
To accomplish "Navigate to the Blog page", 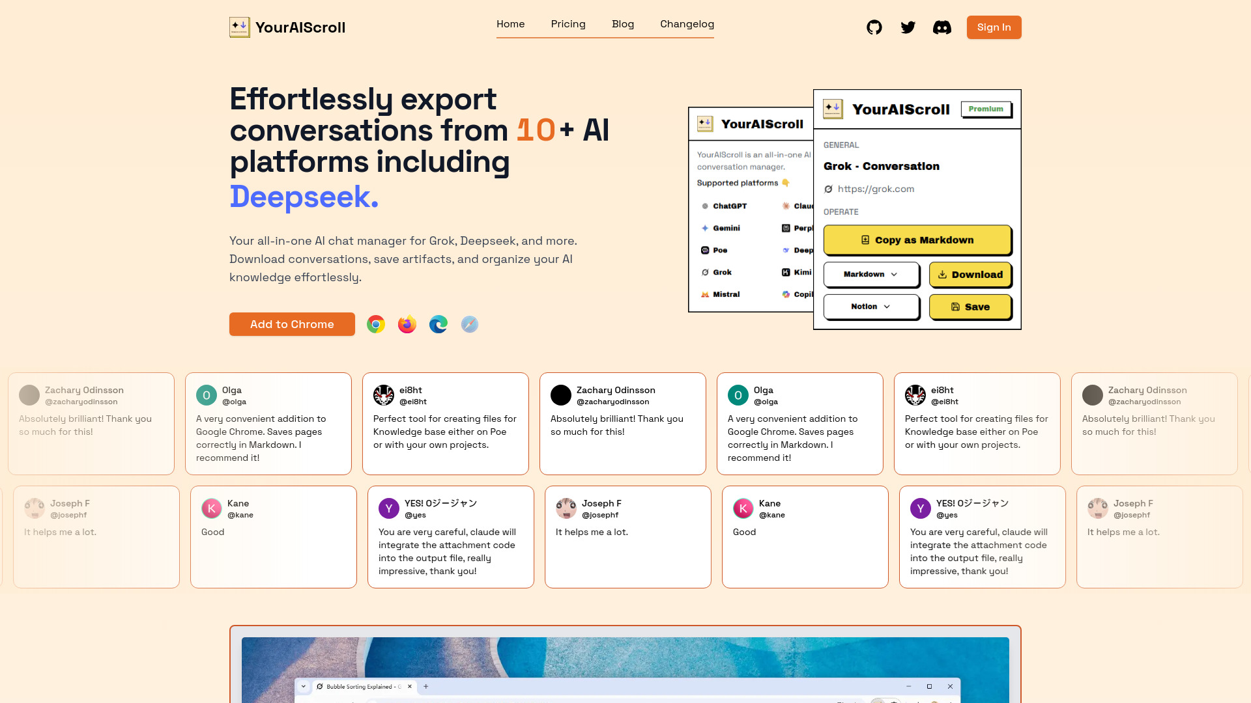I will (x=623, y=24).
